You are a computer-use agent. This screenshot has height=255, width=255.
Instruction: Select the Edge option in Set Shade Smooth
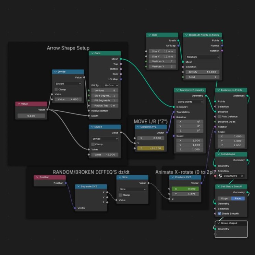pos(224,198)
